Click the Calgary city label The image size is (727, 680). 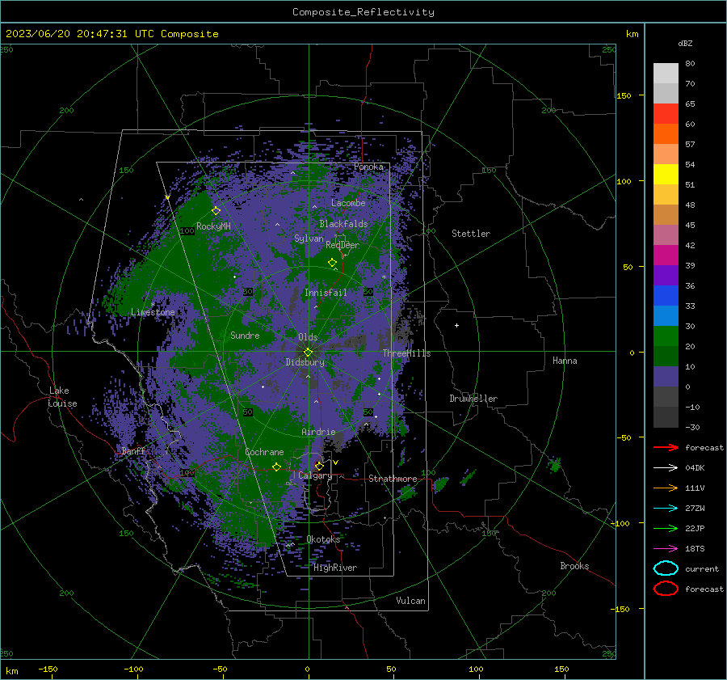(x=315, y=475)
